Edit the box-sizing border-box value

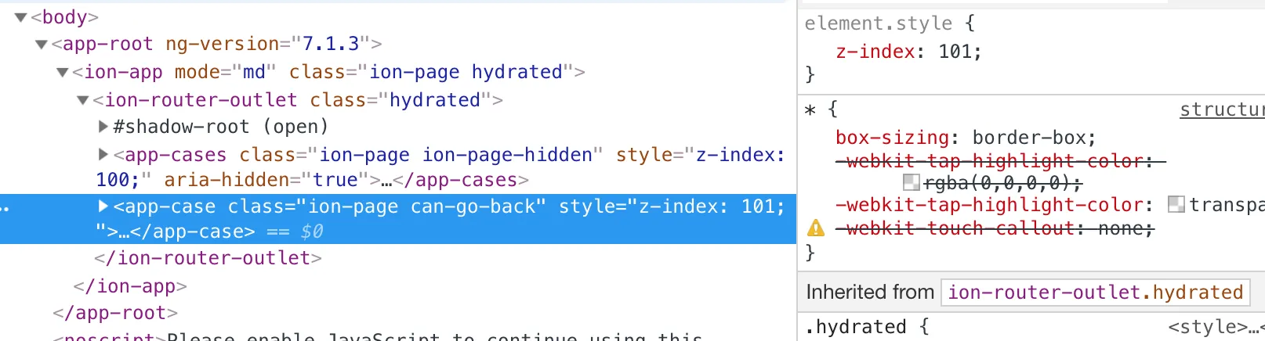pos(1030,138)
